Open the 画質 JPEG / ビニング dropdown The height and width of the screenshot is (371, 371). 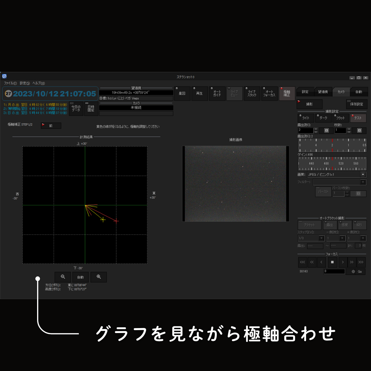click(363, 174)
